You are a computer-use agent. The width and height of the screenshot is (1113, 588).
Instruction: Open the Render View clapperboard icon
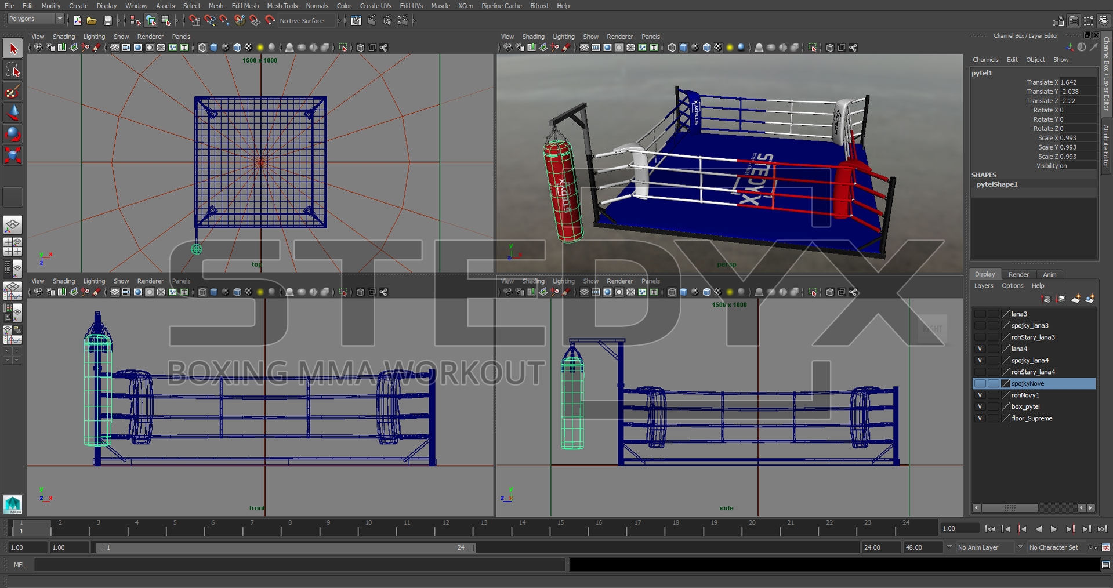point(356,20)
